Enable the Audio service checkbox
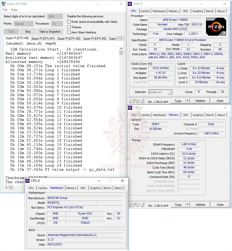 coord(69,21)
